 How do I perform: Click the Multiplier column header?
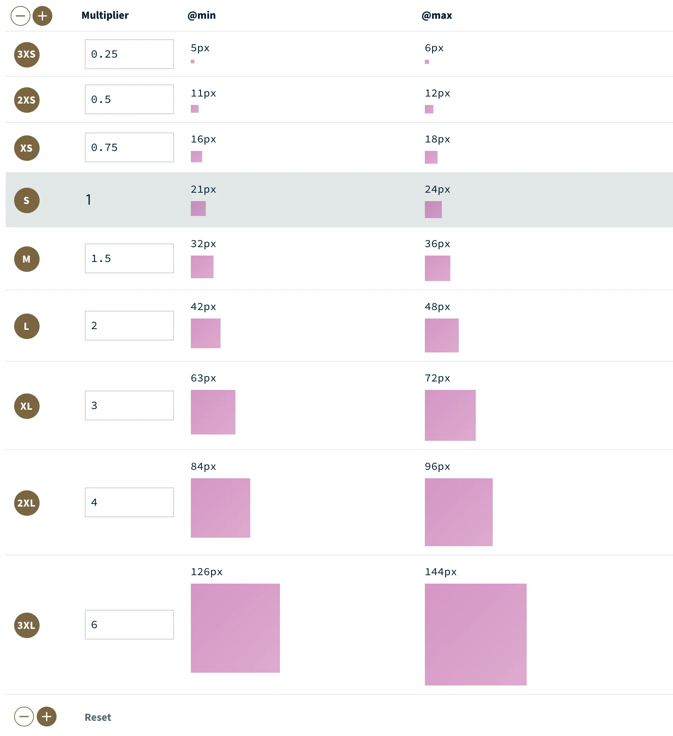pos(105,15)
